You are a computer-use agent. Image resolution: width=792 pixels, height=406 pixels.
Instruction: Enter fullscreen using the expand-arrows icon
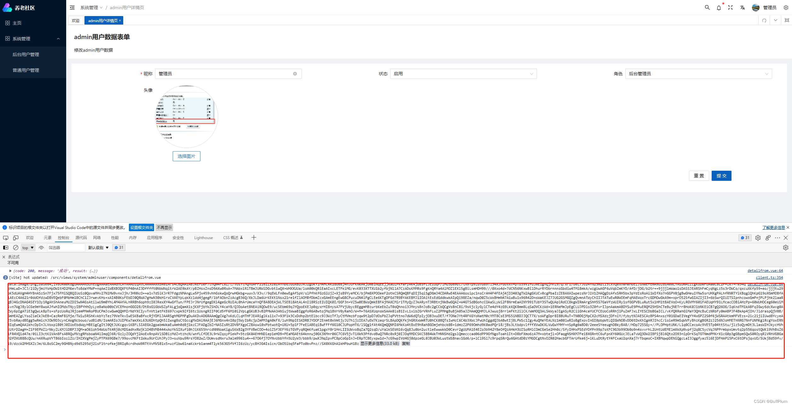730,7
